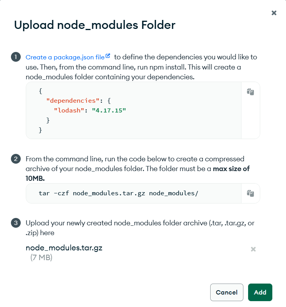
Task: Open the Create a package.json file link
Action: click(x=65, y=57)
